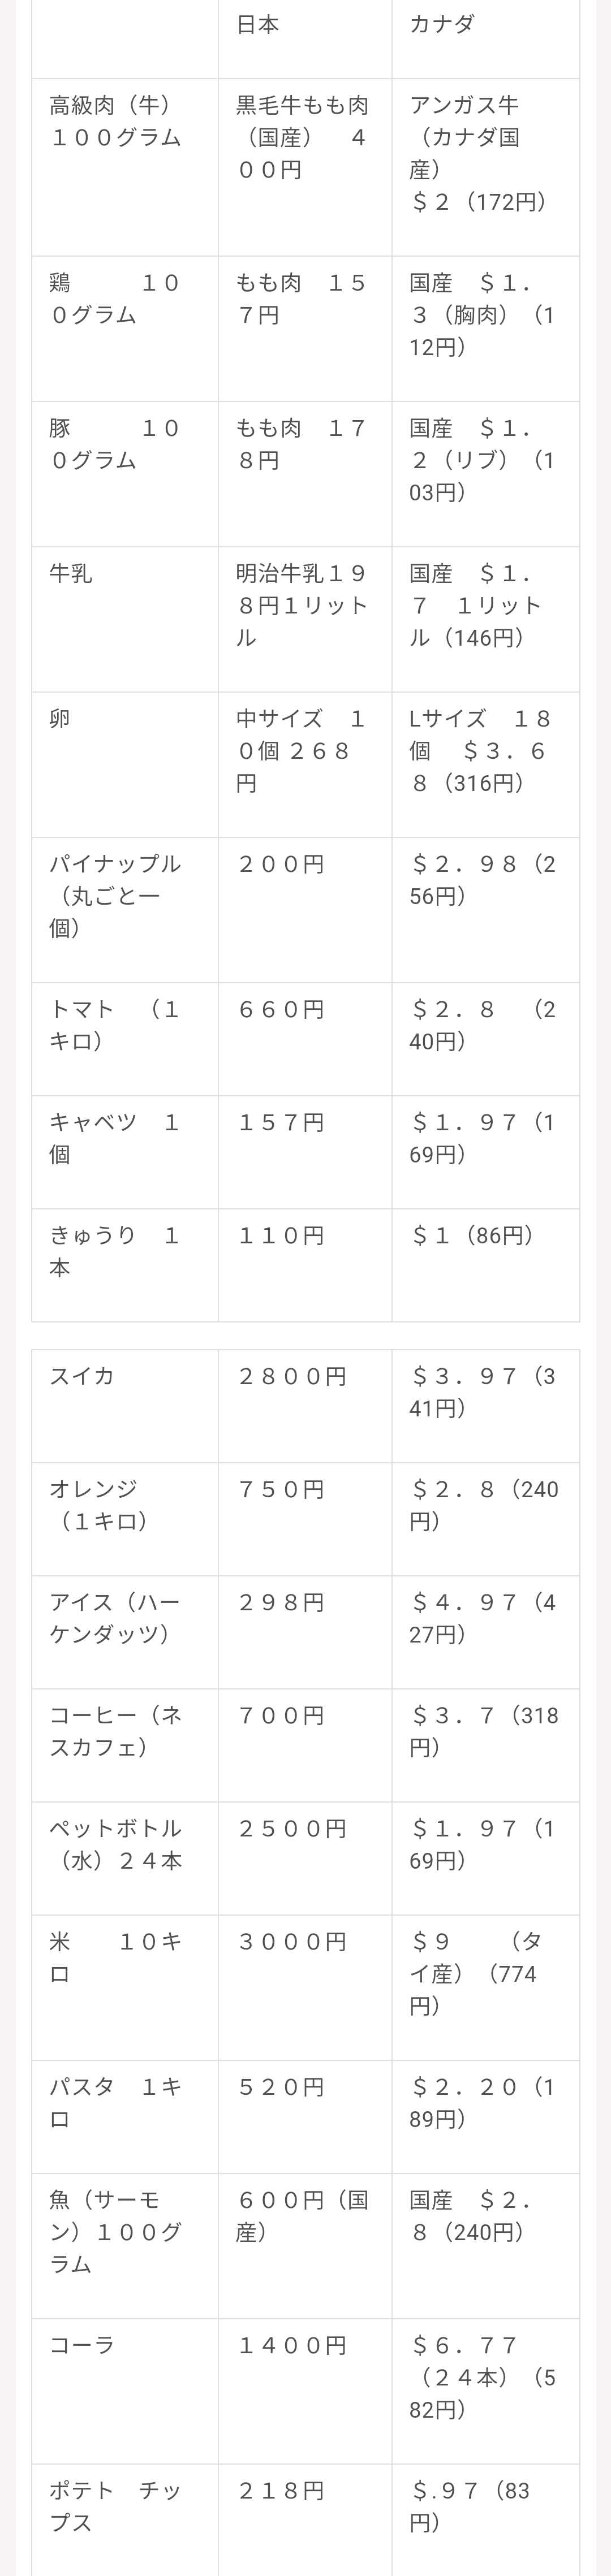
Task: Click the Lサイズ 18個 $3.68 cell
Action: click(485, 764)
